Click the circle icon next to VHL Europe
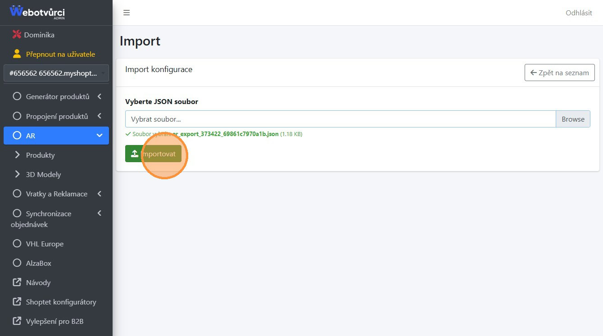Viewport: 603px width, 336px height. [17, 243]
